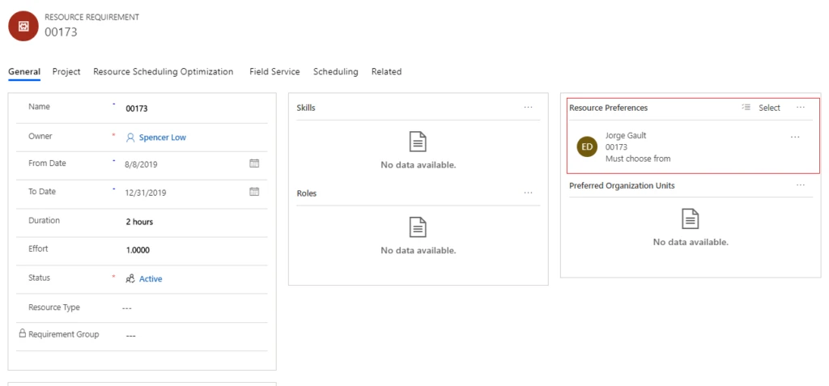Switch to the Project tab
This screenshot has height=386, width=829.
(66, 72)
